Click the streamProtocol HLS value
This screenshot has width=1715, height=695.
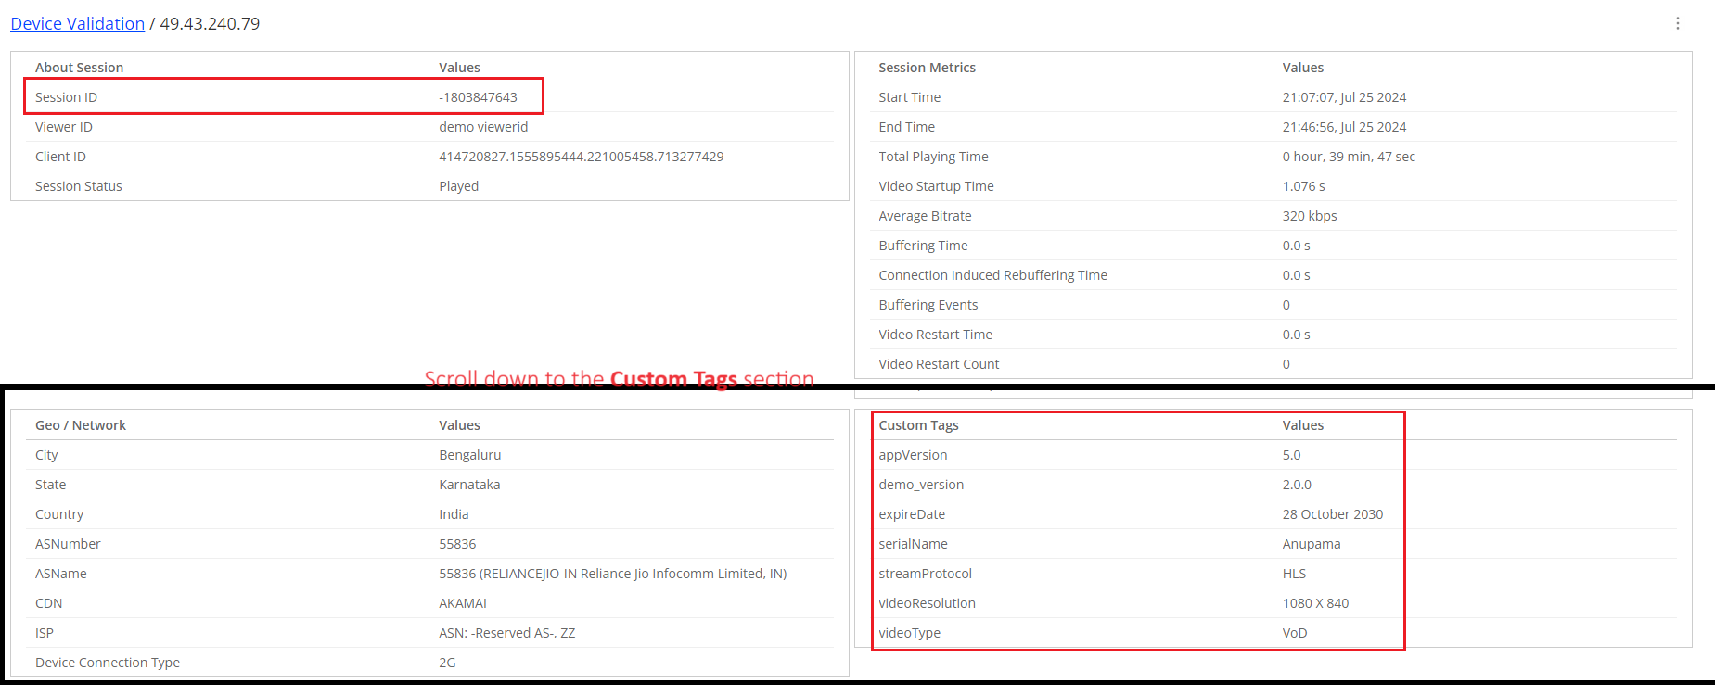pyautogui.click(x=1294, y=574)
